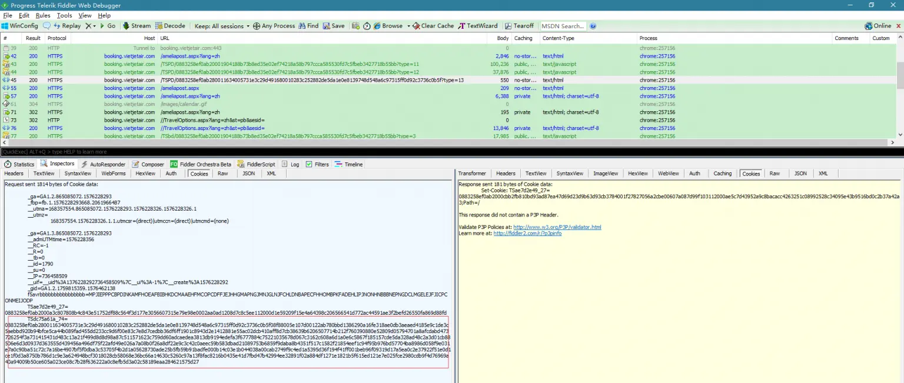
Task: Open the response Caching tab
Action: tap(723, 174)
